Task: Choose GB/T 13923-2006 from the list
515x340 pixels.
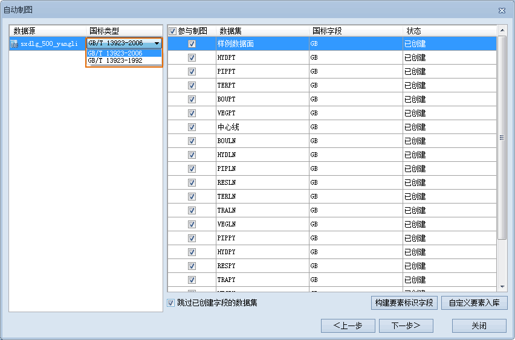Action: click(124, 53)
